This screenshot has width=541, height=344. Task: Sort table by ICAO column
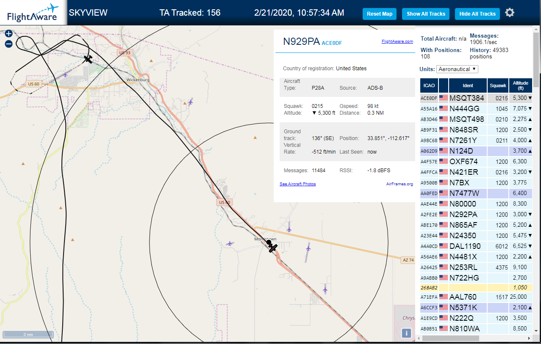coord(429,85)
